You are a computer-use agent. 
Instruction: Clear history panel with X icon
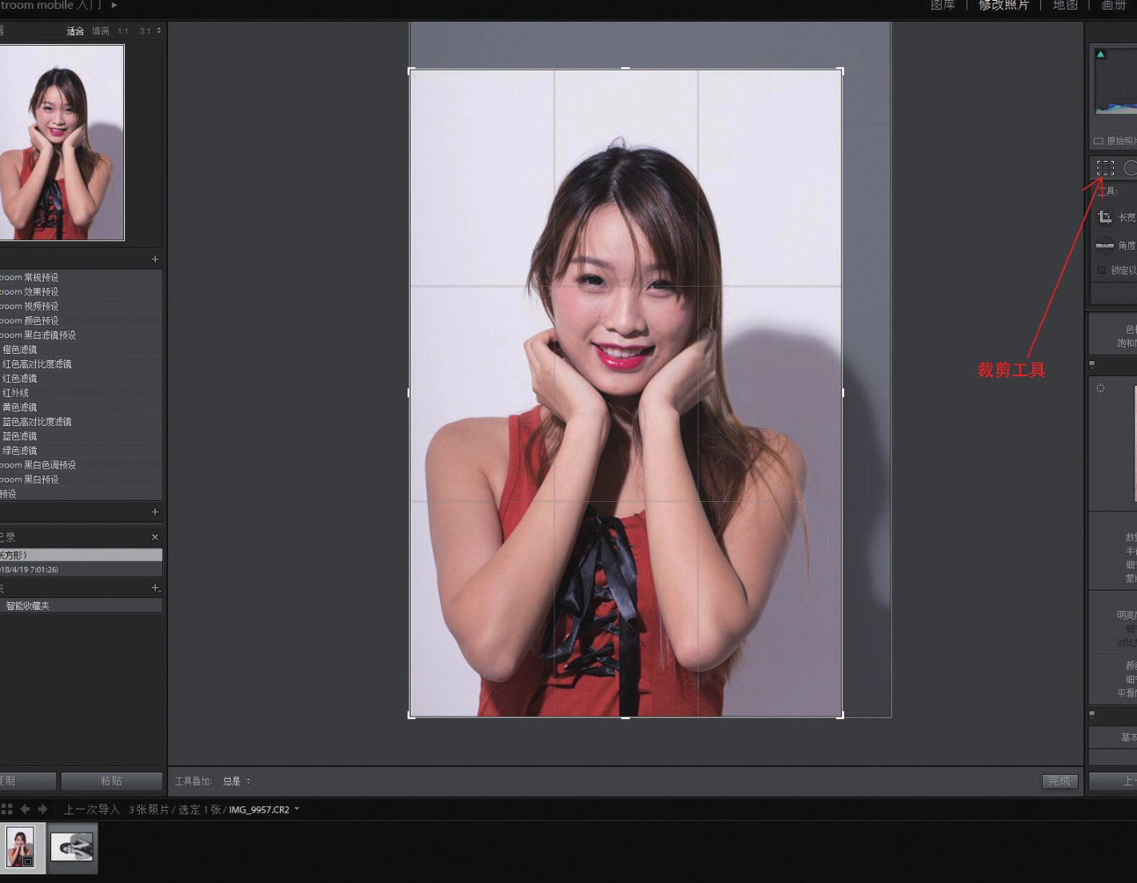pos(155,537)
